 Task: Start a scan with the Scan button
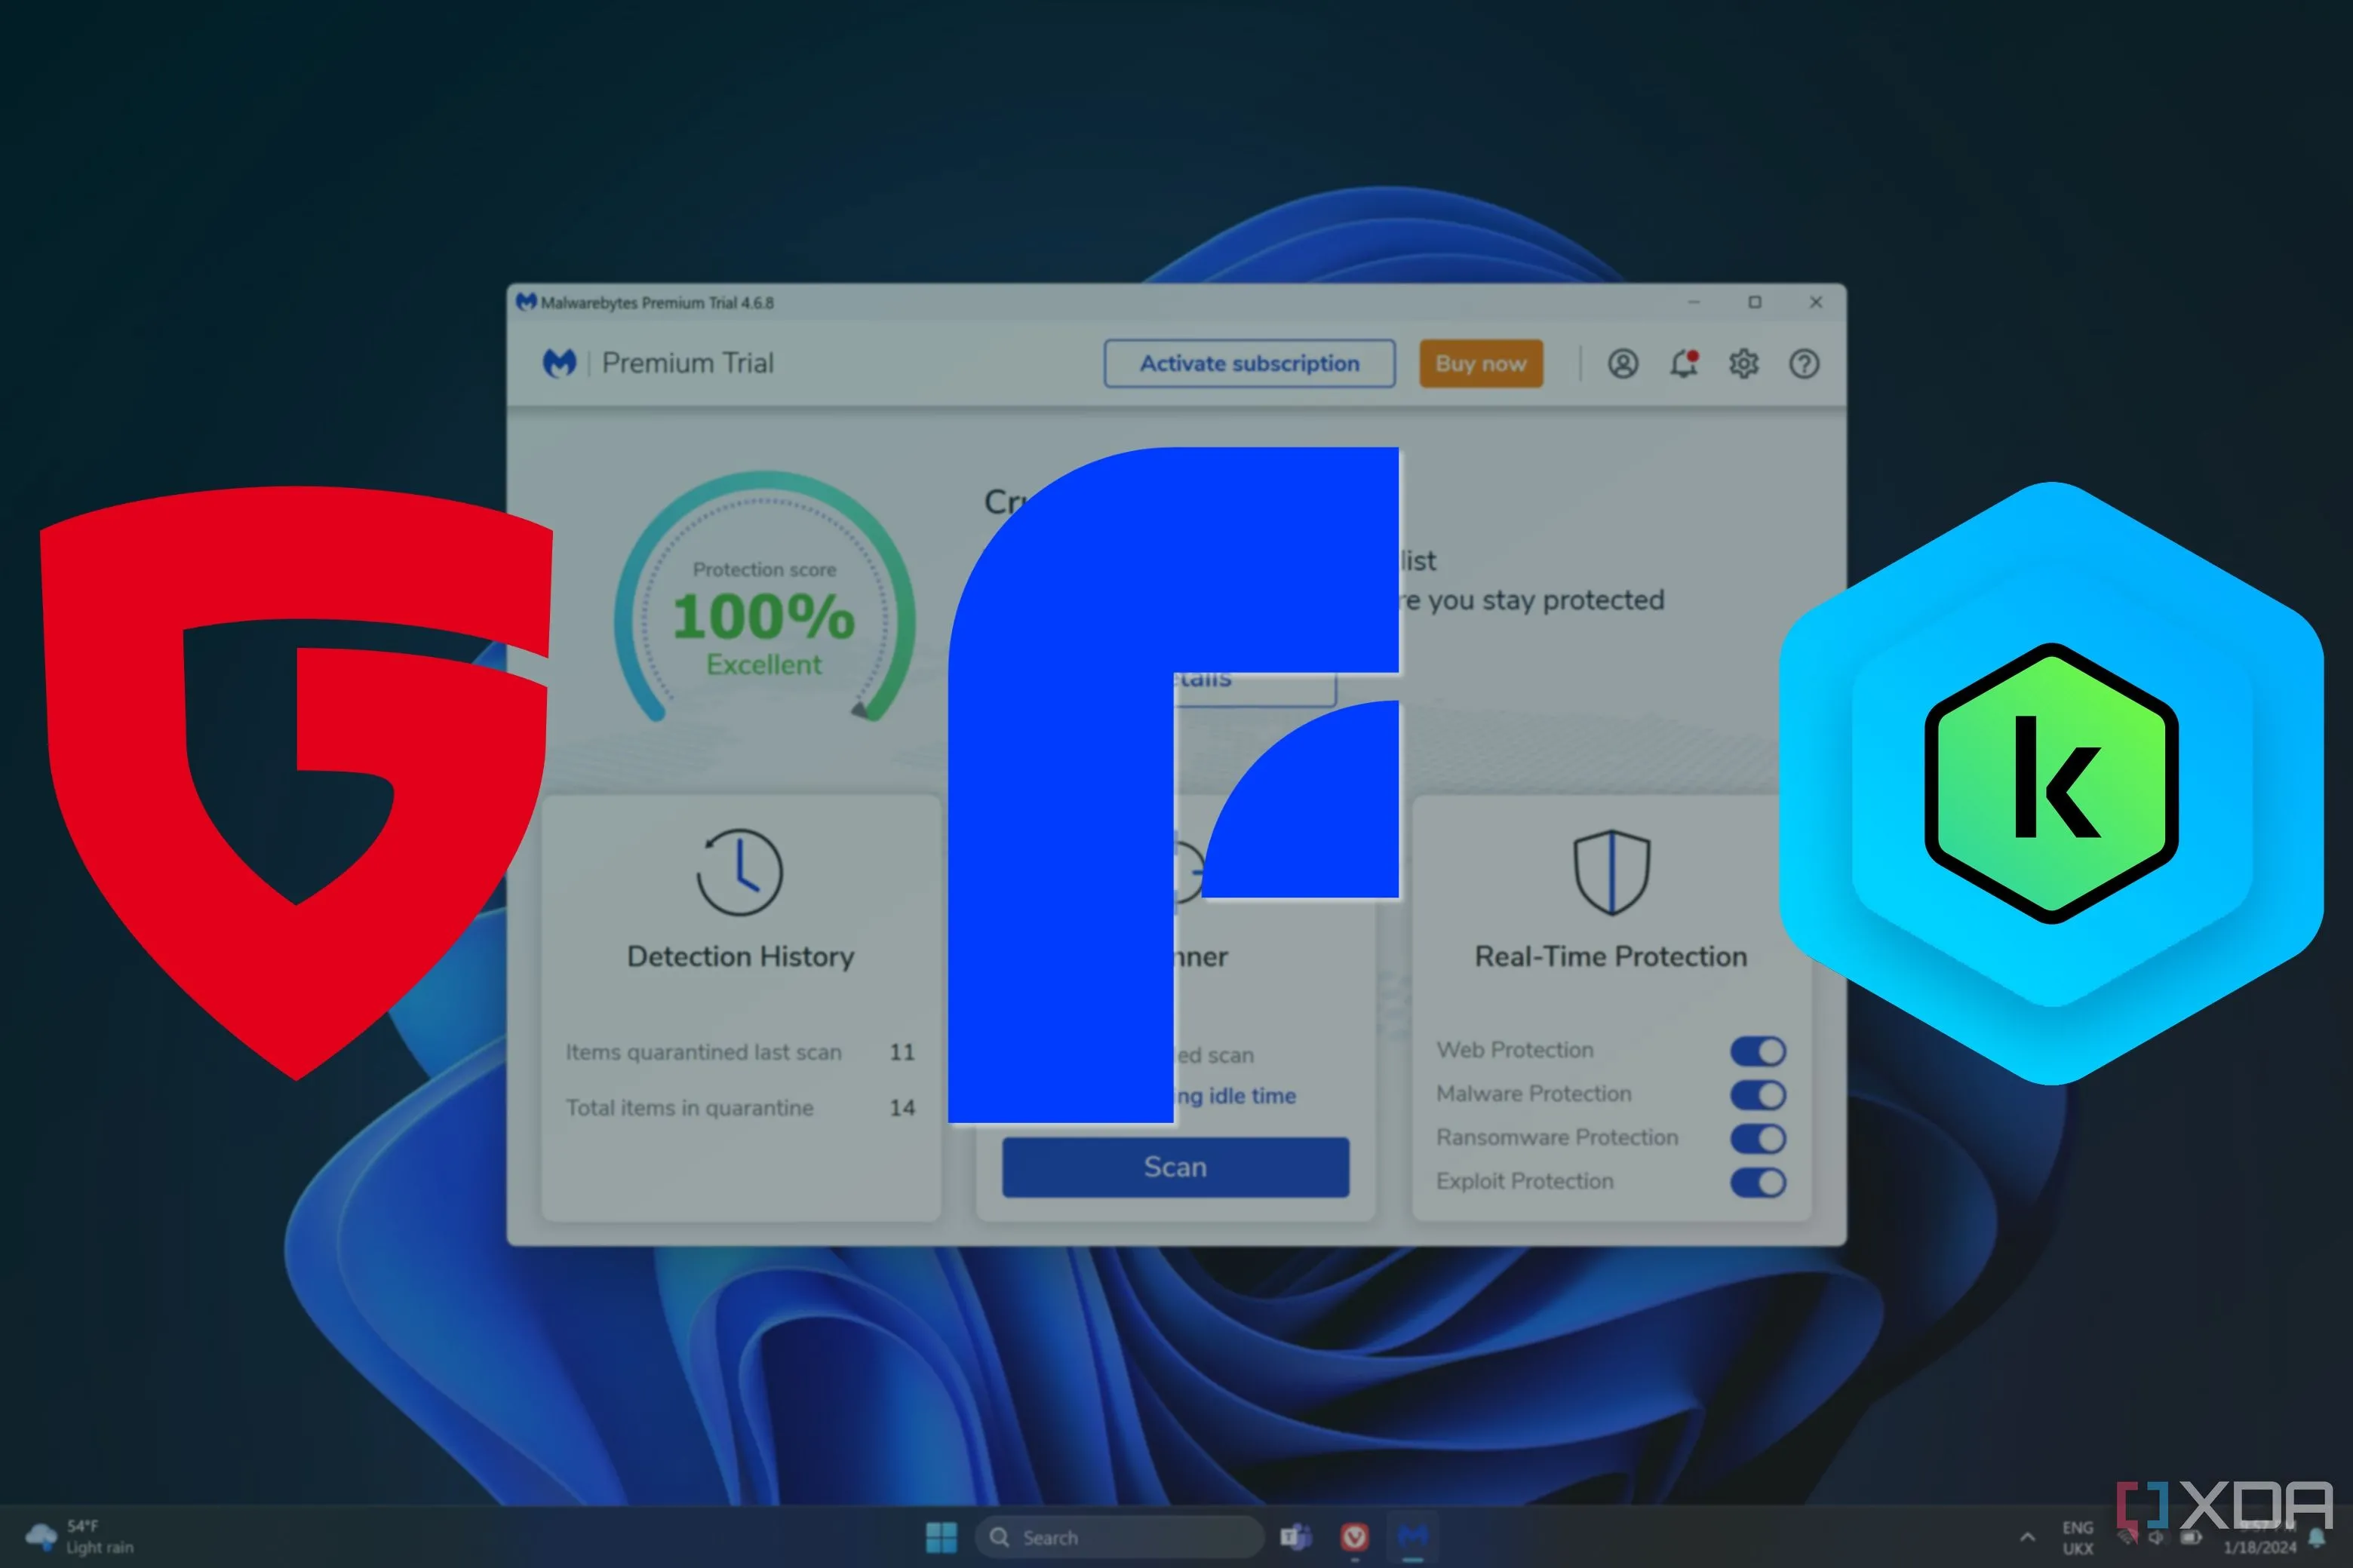[x=1175, y=1167]
